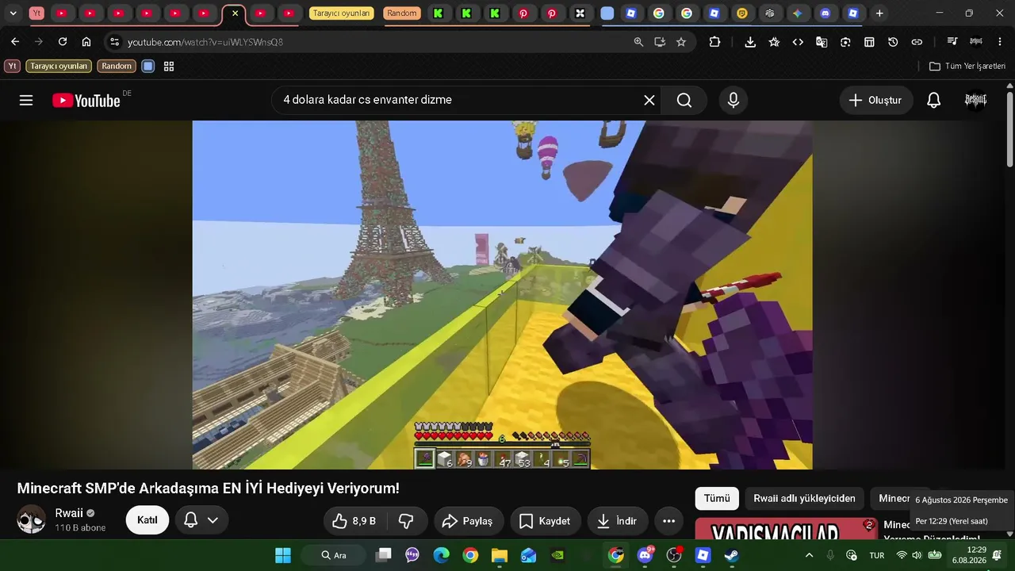
Task: Switch to the Discord browser tab
Action: point(825,13)
